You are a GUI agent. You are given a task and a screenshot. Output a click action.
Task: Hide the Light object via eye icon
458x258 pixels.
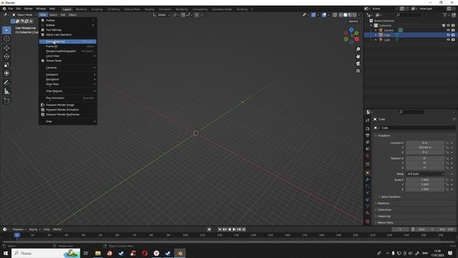(448, 39)
